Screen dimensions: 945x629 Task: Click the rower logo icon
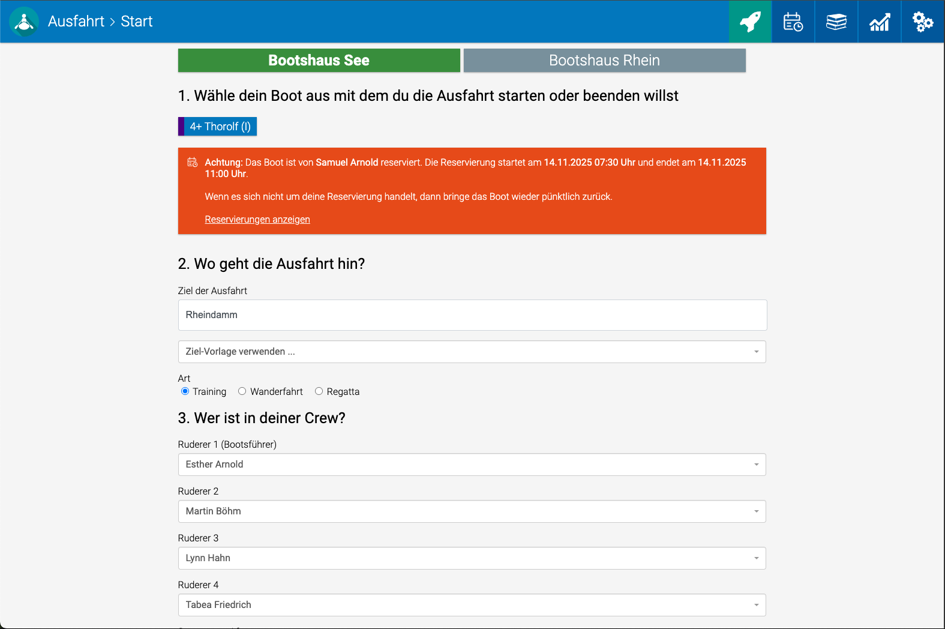coord(24,22)
